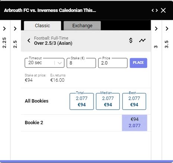Focus the Stake (€) input field
Image resolution: width=173 pixels, height=163 pixels.
tap(81, 63)
